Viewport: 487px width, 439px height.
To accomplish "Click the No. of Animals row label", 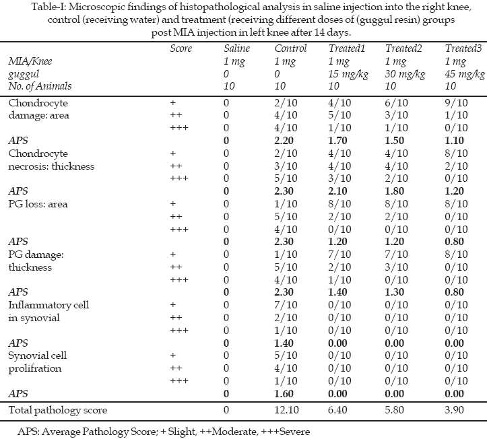I will 40,86.
